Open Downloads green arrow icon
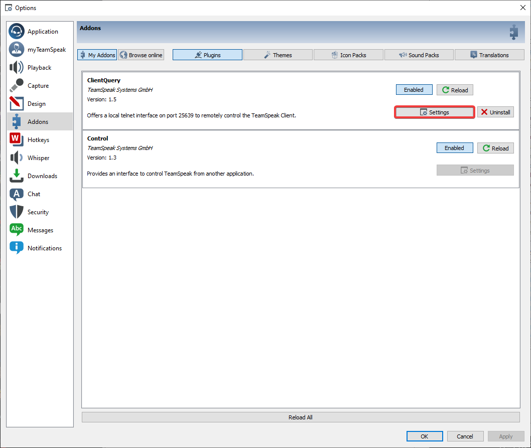The width and height of the screenshot is (531, 448). tap(16, 176)
